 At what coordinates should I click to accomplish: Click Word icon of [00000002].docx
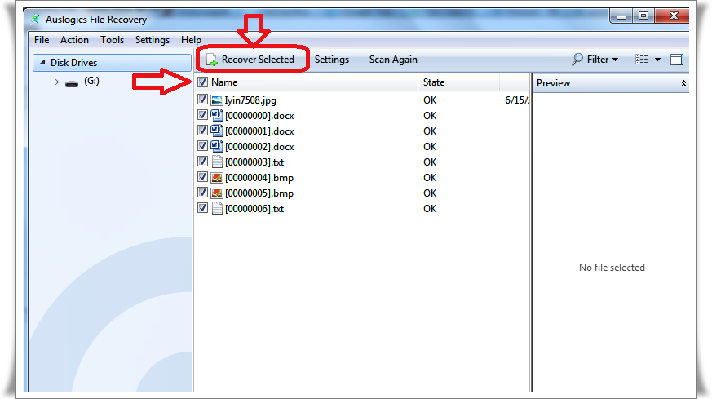pos(217,146)
